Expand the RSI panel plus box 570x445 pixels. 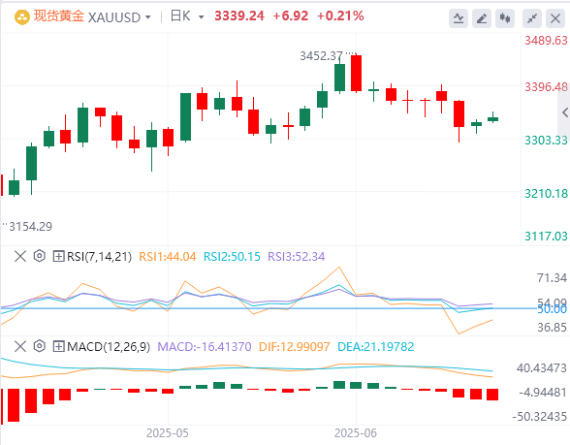[58, 256]
